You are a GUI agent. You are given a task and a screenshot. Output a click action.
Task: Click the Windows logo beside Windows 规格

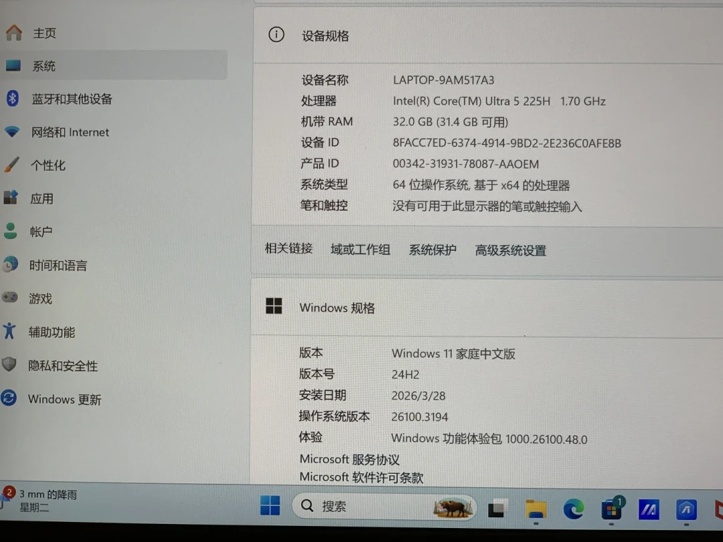coord(274,306)
